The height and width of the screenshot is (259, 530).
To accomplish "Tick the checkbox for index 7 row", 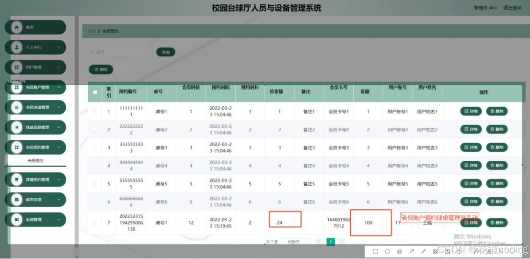I will [x=95, y=223].
